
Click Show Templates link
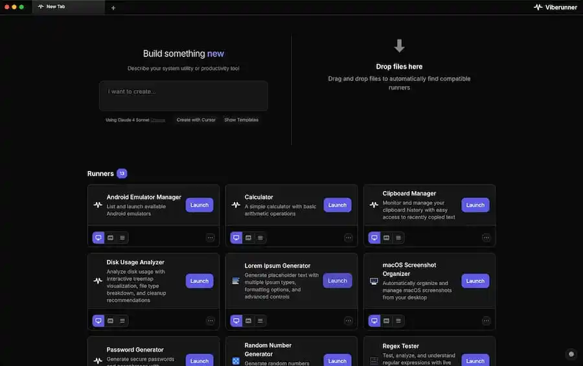coord(242,120)
